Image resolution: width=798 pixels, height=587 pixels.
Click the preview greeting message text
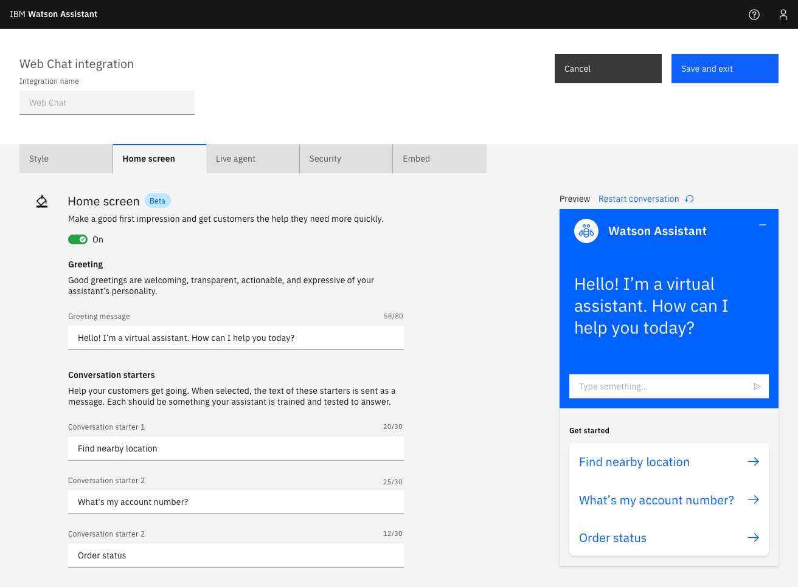651,306
